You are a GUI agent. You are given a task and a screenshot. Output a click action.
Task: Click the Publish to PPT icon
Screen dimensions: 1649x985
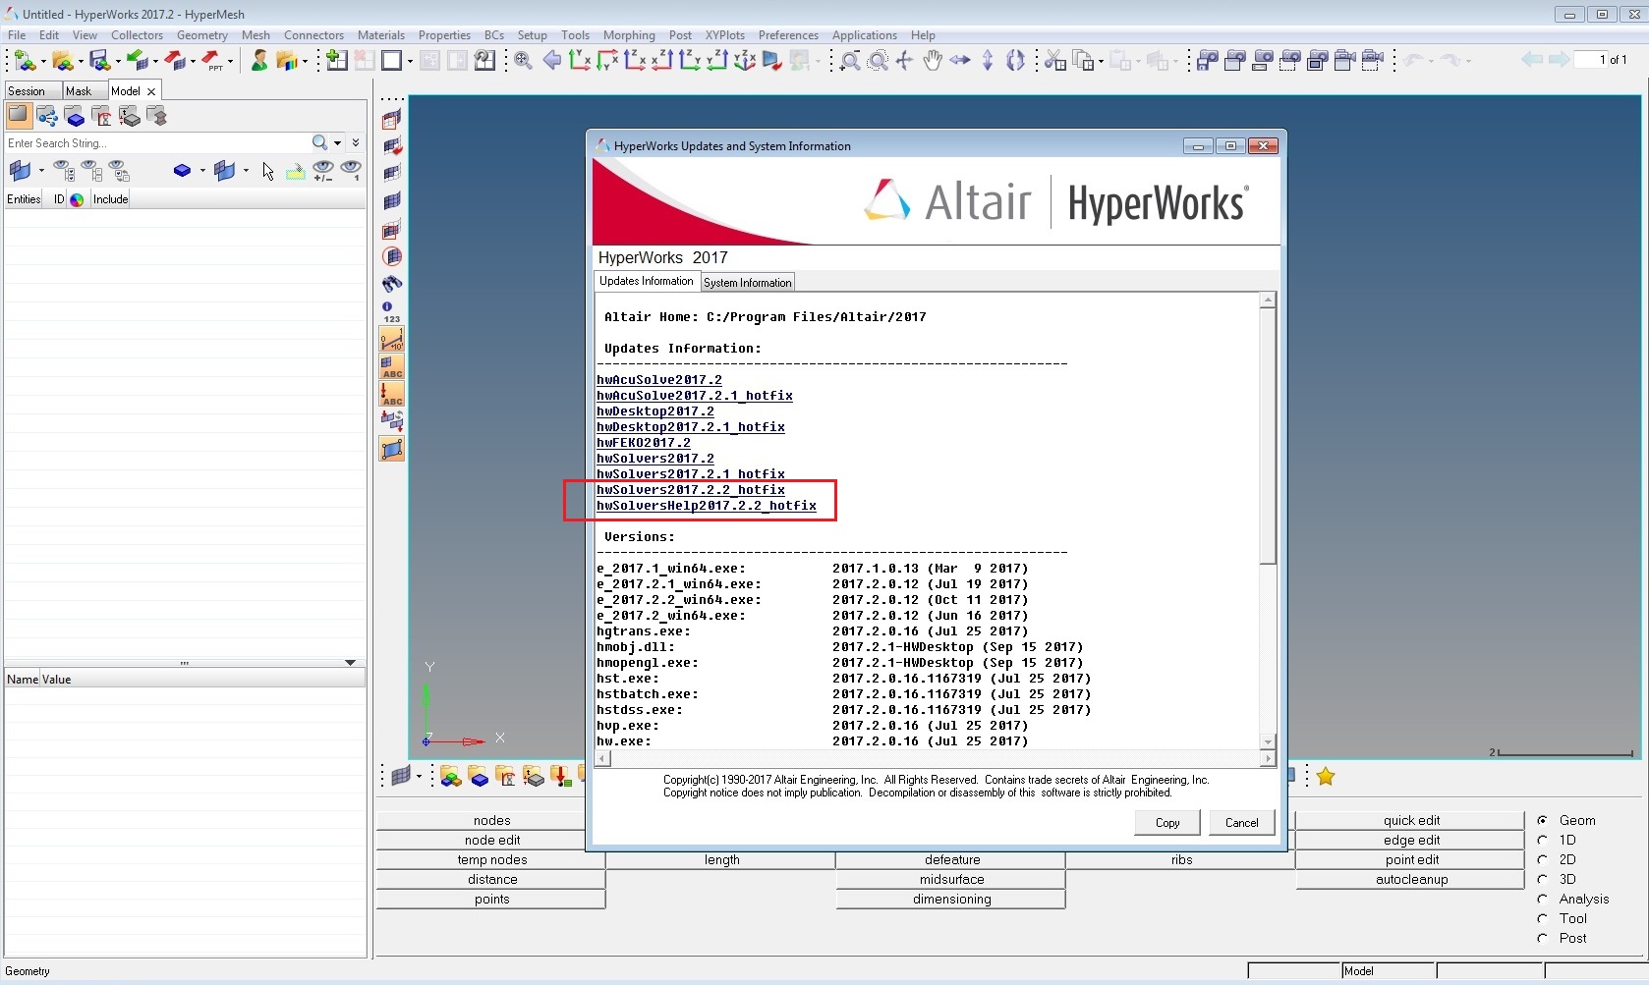tap(212, 61)
